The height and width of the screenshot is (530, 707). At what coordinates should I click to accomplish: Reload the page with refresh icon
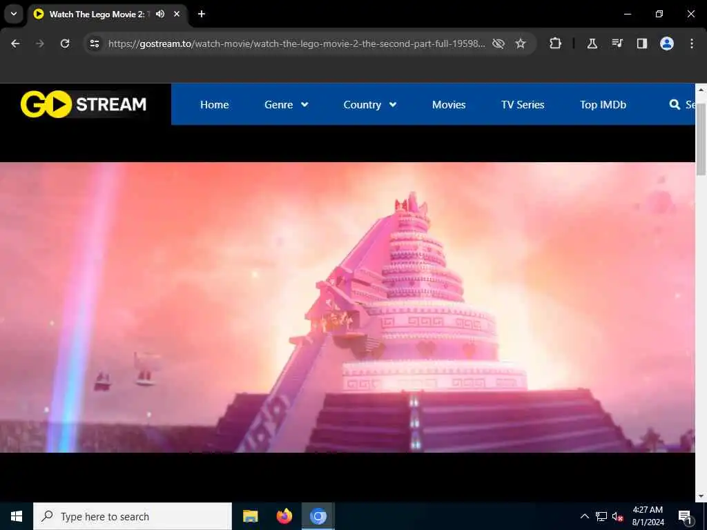(x=65, y=43)
